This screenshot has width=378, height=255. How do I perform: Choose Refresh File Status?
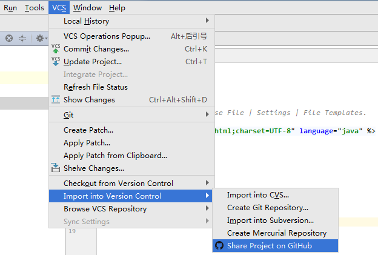(131, 87)
